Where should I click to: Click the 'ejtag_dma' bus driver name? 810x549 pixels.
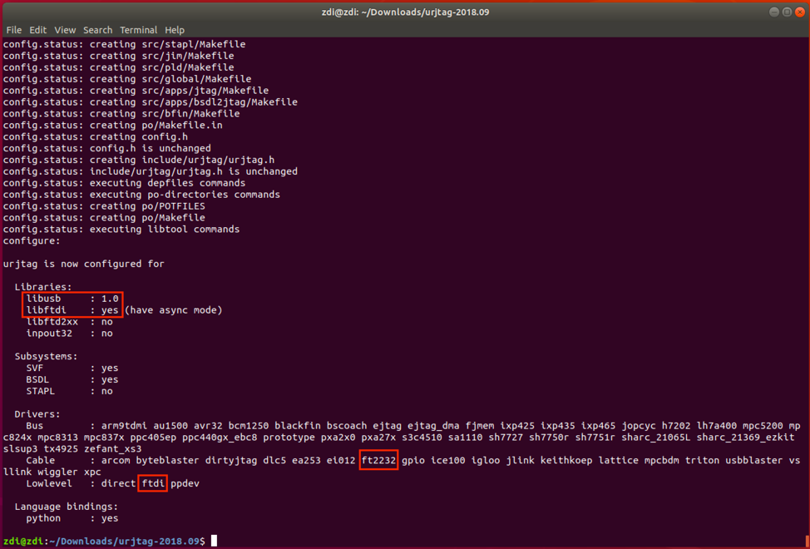tap(433, 426)
